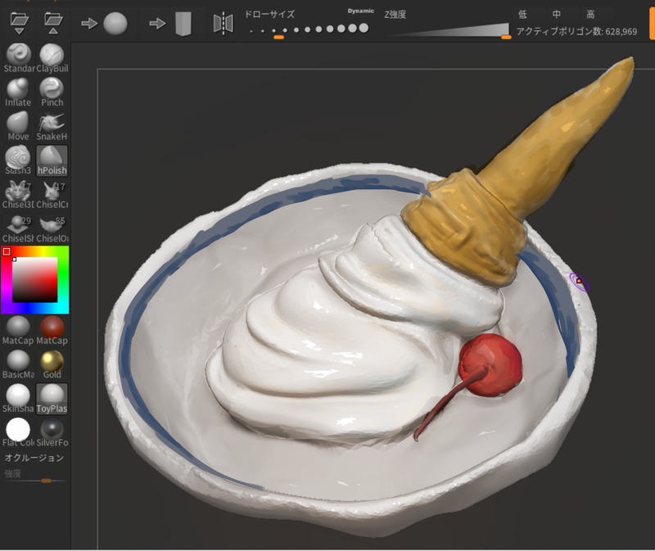
Task: Click the ドローサイズ slider handle
Action: click(x=278, y=37)
